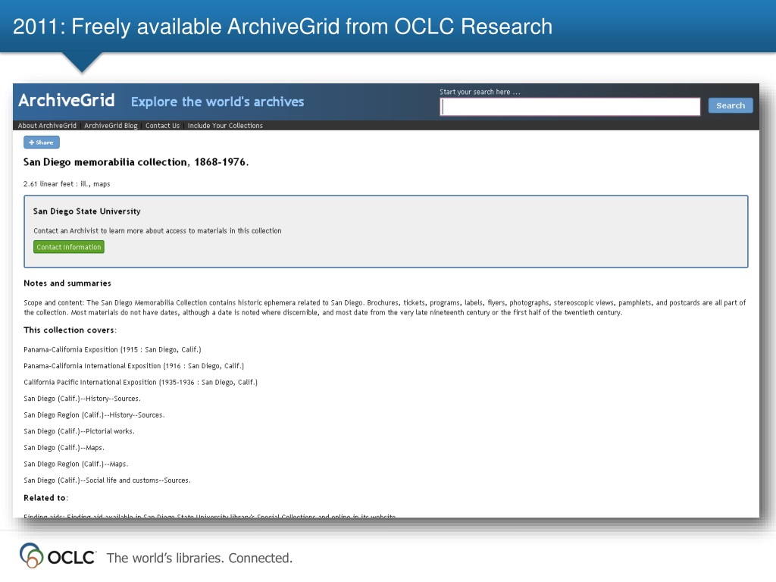Open Include Your Collections link
Image resolution: width=776 pixels, height=582 pixels.
click(225, 126)
